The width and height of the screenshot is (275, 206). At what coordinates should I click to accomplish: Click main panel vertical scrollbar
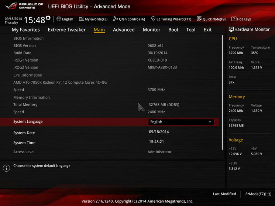[x=222, y=92]
